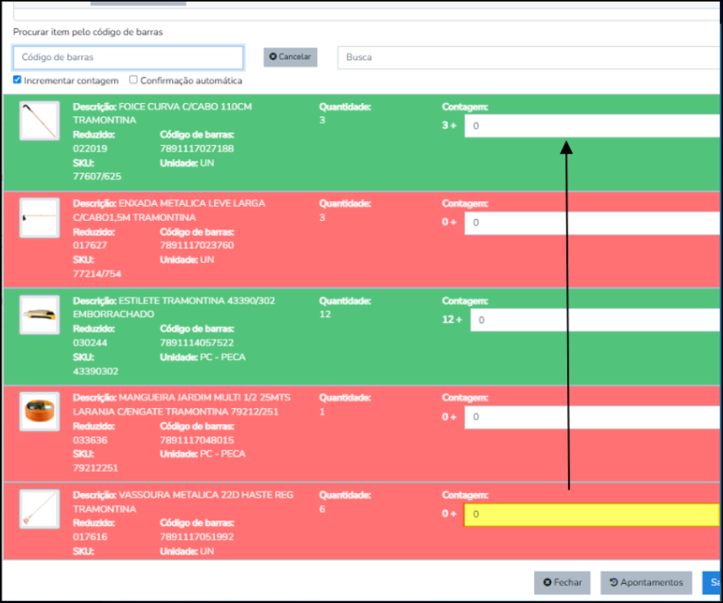The height and width of the screenshot is (603, 723).
Task: Click SKU value 77214/754
Action: click(x=97, y=274)
